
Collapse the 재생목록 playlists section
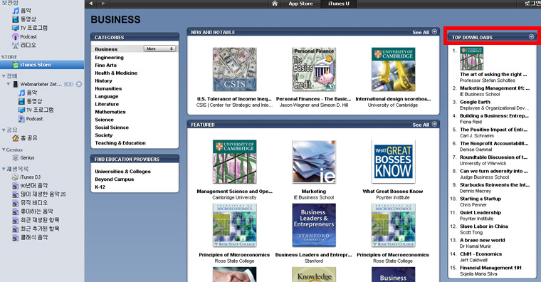point(4,169)
